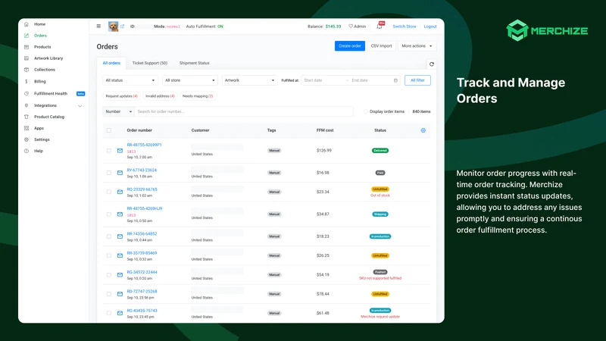Check the box for order RR-48755-42699P1
This screenshot has width=606, height=341.
pyautogui.click(x=109, y=151)
